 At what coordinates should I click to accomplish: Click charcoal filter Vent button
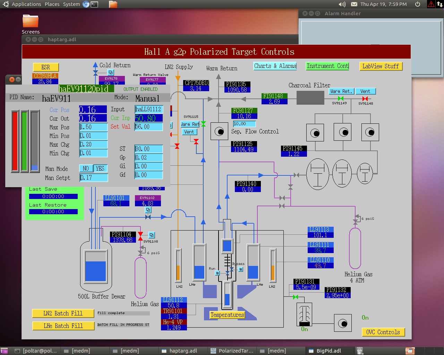coord(365,91)
